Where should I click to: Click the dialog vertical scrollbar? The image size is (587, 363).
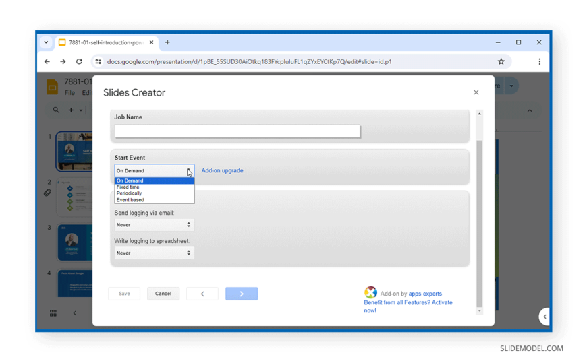[x=479, y=222]
